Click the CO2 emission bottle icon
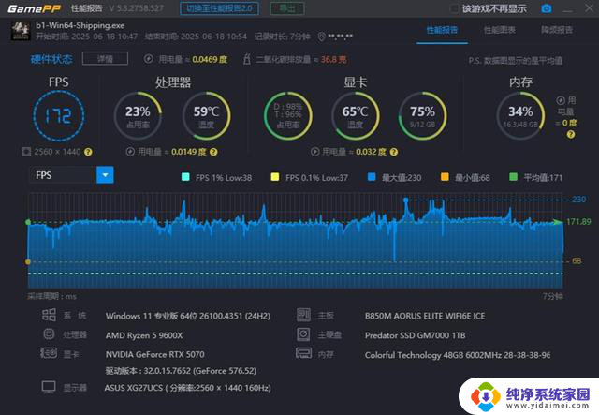Screen dimensions: 599x415 click(x=247, y=59)
